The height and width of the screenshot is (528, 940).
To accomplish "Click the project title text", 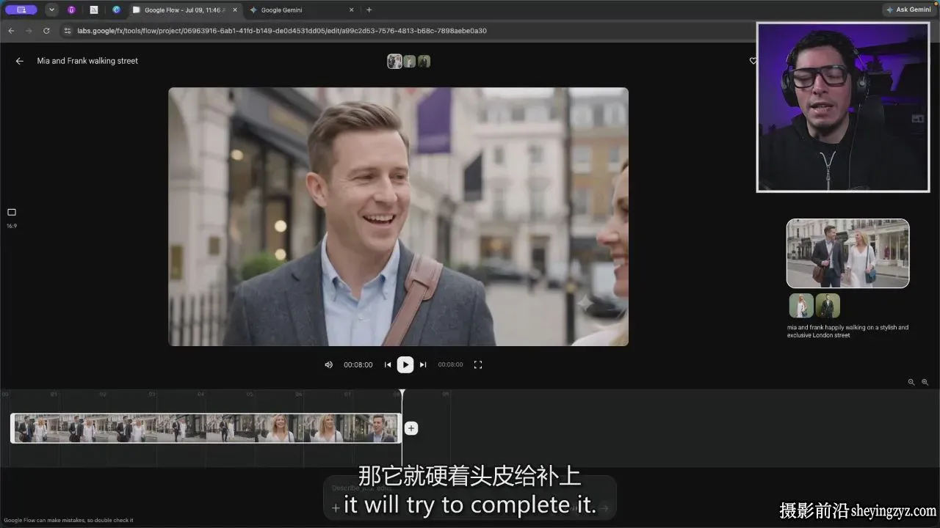I will click(x=87, y=61).
